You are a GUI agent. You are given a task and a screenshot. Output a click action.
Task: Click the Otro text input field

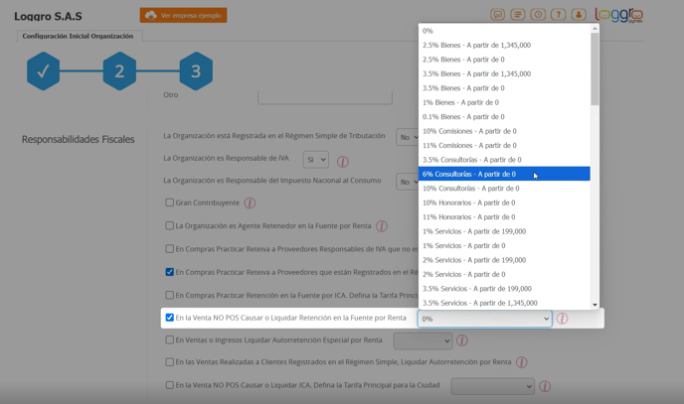point(325,97)
